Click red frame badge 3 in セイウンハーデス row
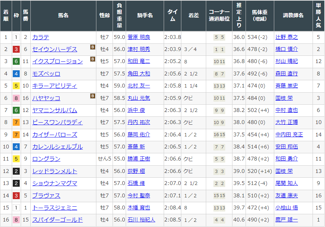The height and width of the screenshot is (227, 325). coord(16,49)
